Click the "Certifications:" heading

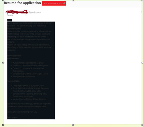click(13, 58)
